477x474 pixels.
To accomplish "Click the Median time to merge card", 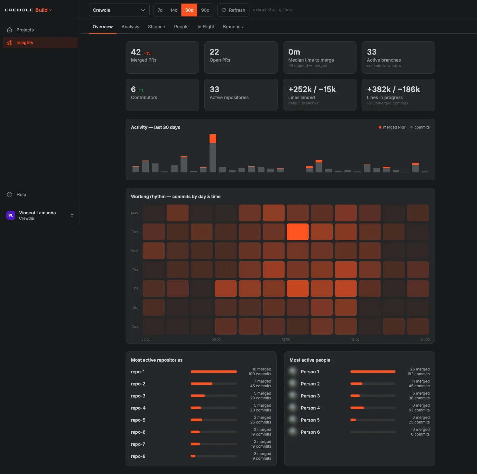I will click(320, 57).
